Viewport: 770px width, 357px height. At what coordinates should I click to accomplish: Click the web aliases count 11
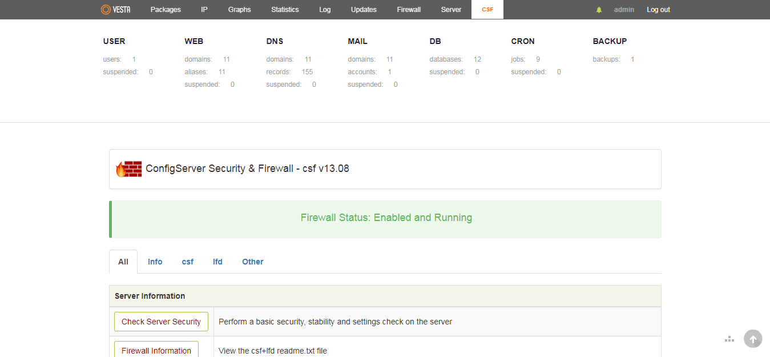coord(222,72)
